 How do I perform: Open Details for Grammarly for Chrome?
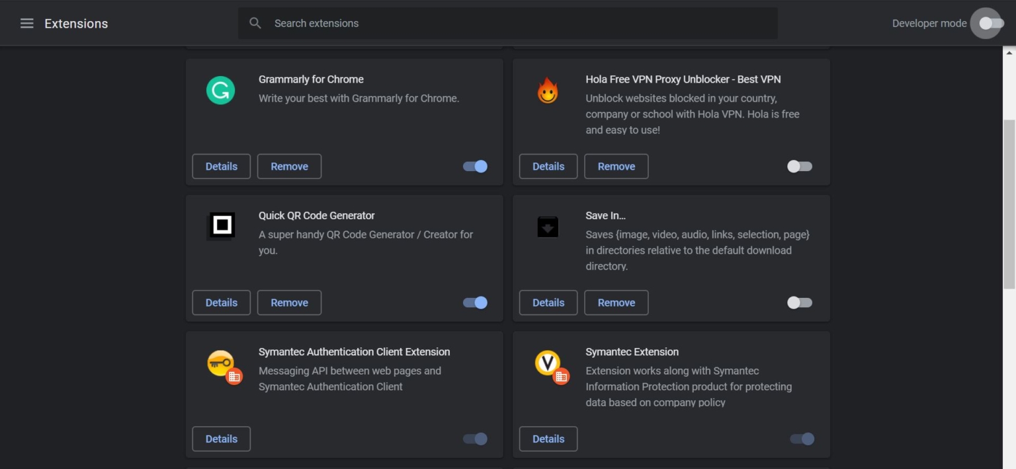(x=221, y=166)
